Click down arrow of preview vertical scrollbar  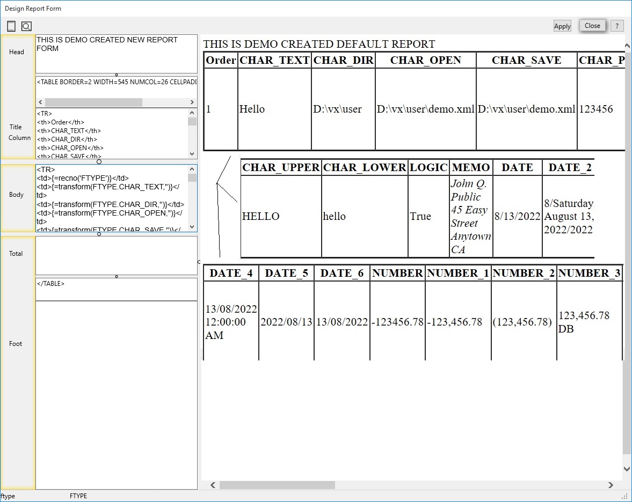click(x=626, y=468)
